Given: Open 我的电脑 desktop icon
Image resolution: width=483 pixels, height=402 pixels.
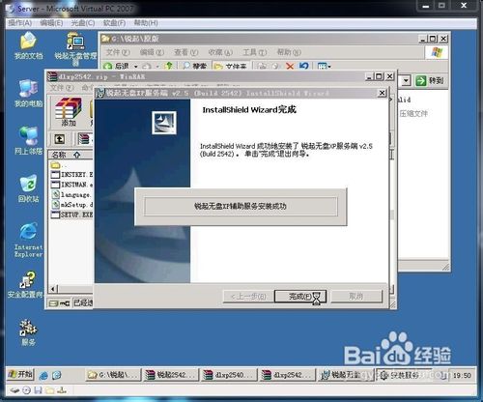Looking at the screenshot, I should [28, 94].
